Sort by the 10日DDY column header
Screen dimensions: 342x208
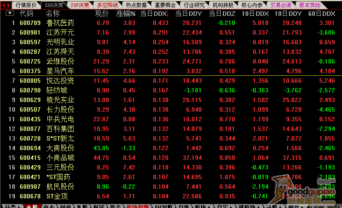pos(288,14)
